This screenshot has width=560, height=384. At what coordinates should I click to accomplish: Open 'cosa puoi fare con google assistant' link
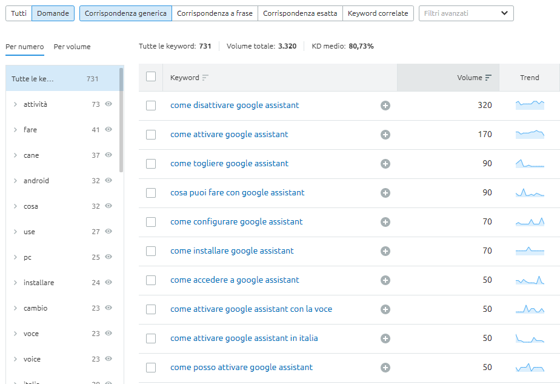tap(237, 192)
